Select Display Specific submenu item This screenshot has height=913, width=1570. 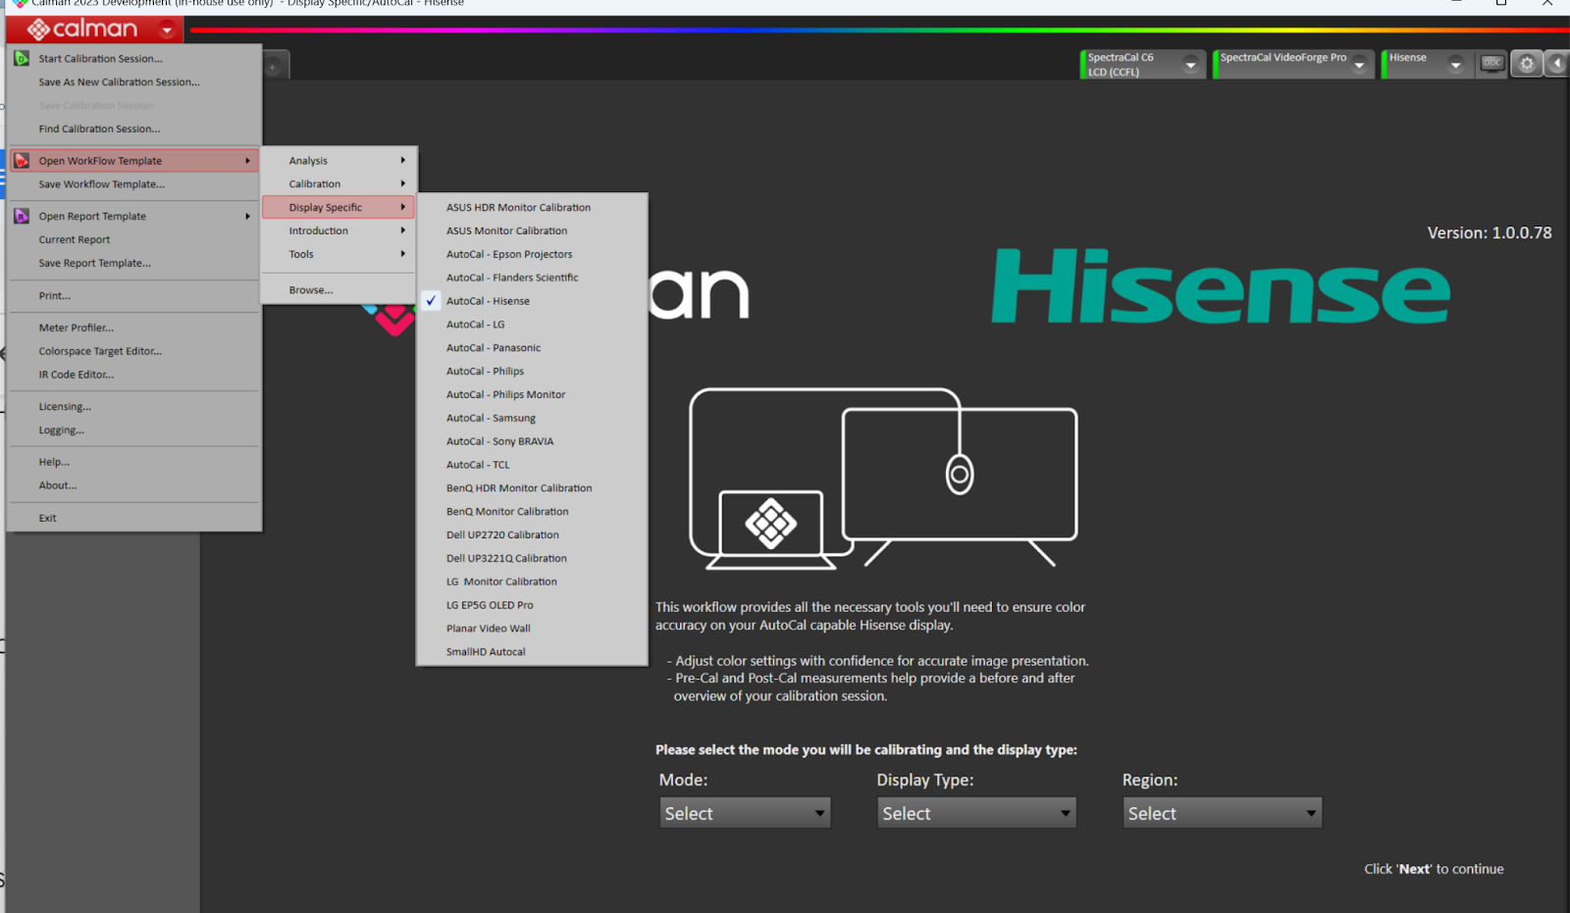click(339, 208)
